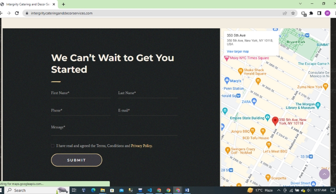The width and height of the screenshot is (336, 194).
Task: Select the Let's Meat BBQ marker
Action: coord(269,145)
